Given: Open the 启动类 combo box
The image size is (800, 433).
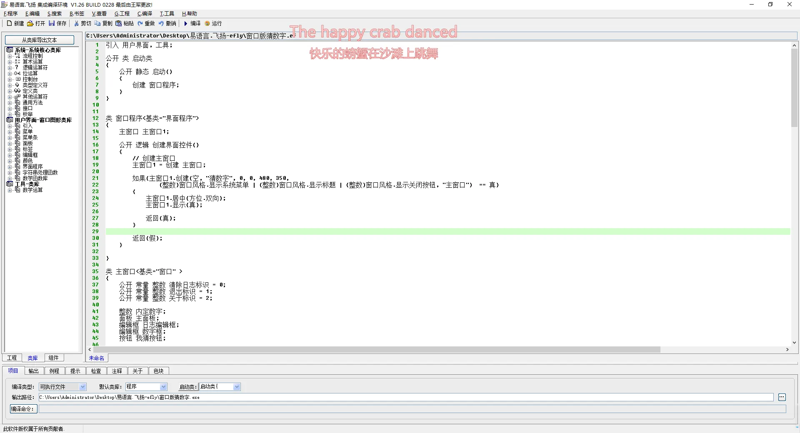Looking at the screenshot, I should pyautogui.click(x=237, y=387).
